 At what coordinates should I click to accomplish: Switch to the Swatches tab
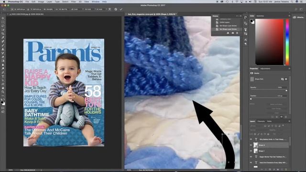click(260, 16)
